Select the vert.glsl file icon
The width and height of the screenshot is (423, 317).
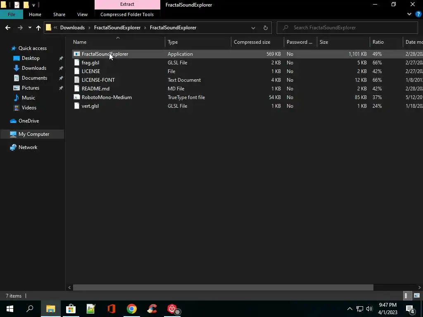[77, 106]
